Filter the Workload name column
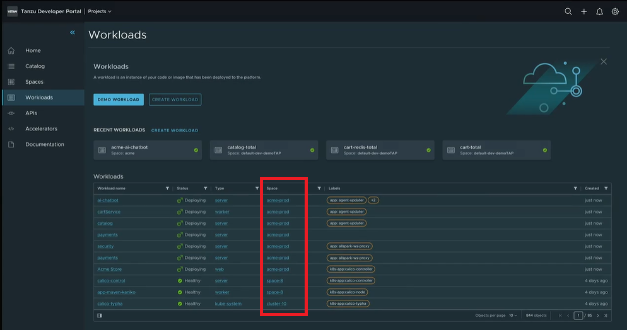The image size is (627, 330). [167, 188]
